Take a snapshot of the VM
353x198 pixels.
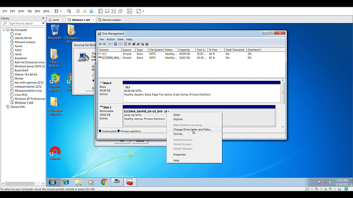(x=78, y=11)
